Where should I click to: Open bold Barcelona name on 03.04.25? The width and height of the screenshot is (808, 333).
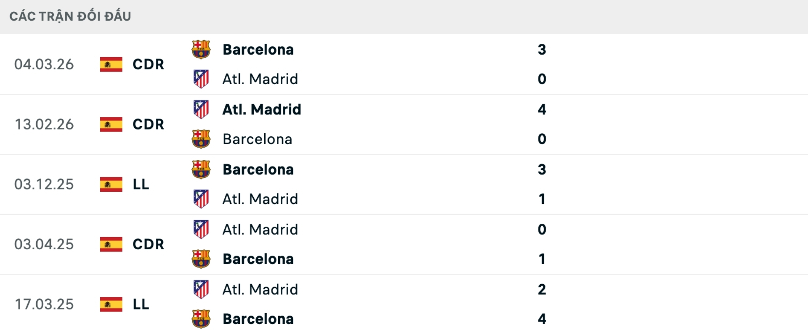click(258, 259)
